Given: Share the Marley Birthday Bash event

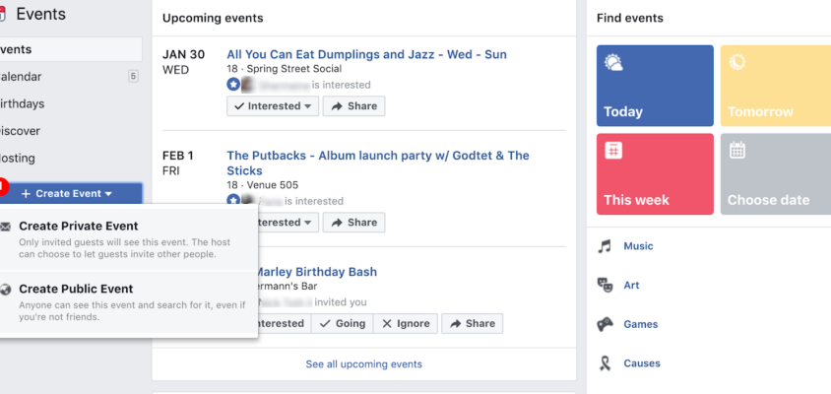Looking at the screenshot, I should click(x=472, y=323).
